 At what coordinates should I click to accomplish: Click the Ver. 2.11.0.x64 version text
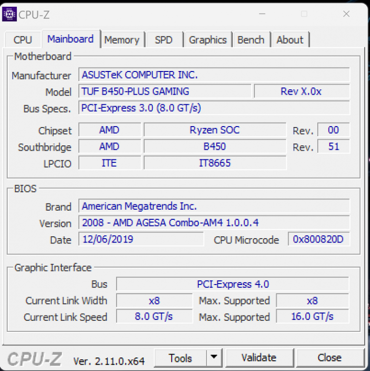pyautogui.click(x=109, y=361)
